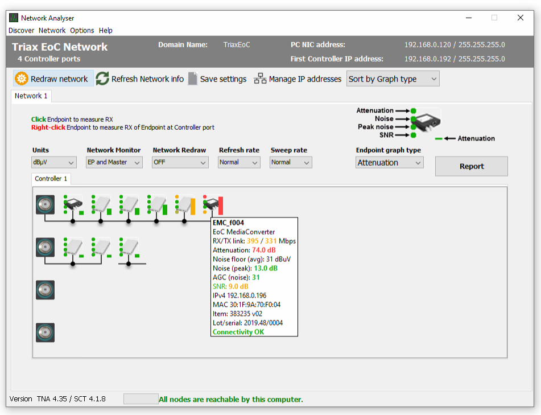The width and height of the screenshot is (541, 415).
Task: Select the second controller coax port icon
Action: pos(45,247)
